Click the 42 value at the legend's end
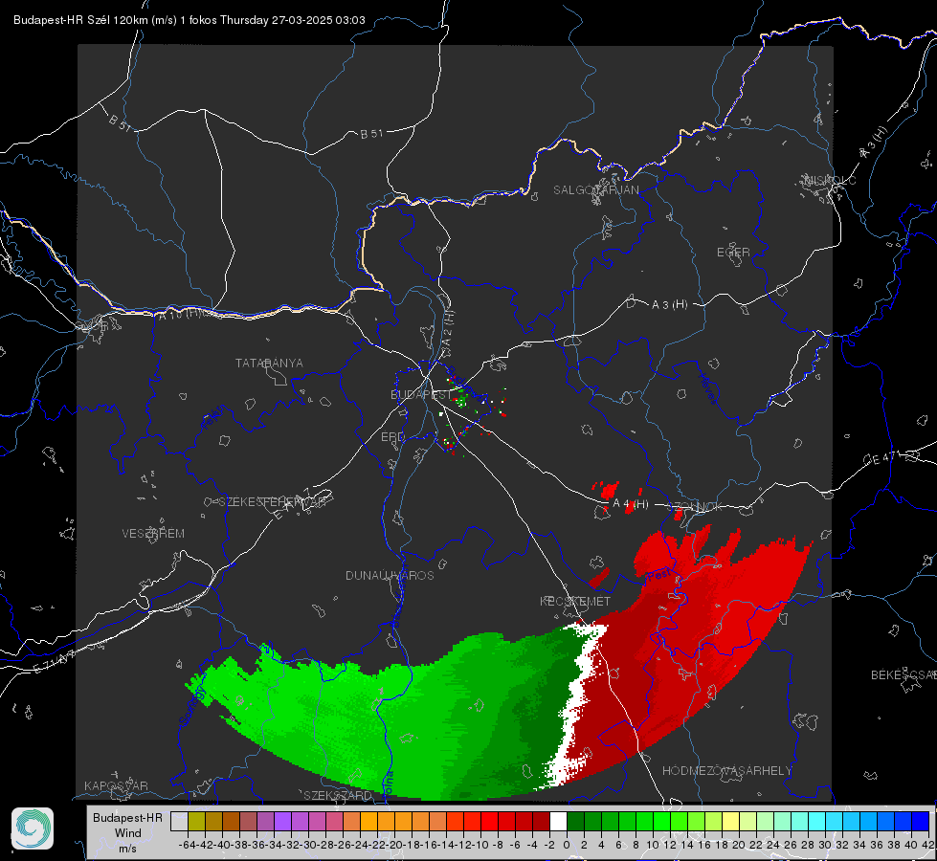The width and height of the screenshot is (937, 861). (x=927, y=845)
